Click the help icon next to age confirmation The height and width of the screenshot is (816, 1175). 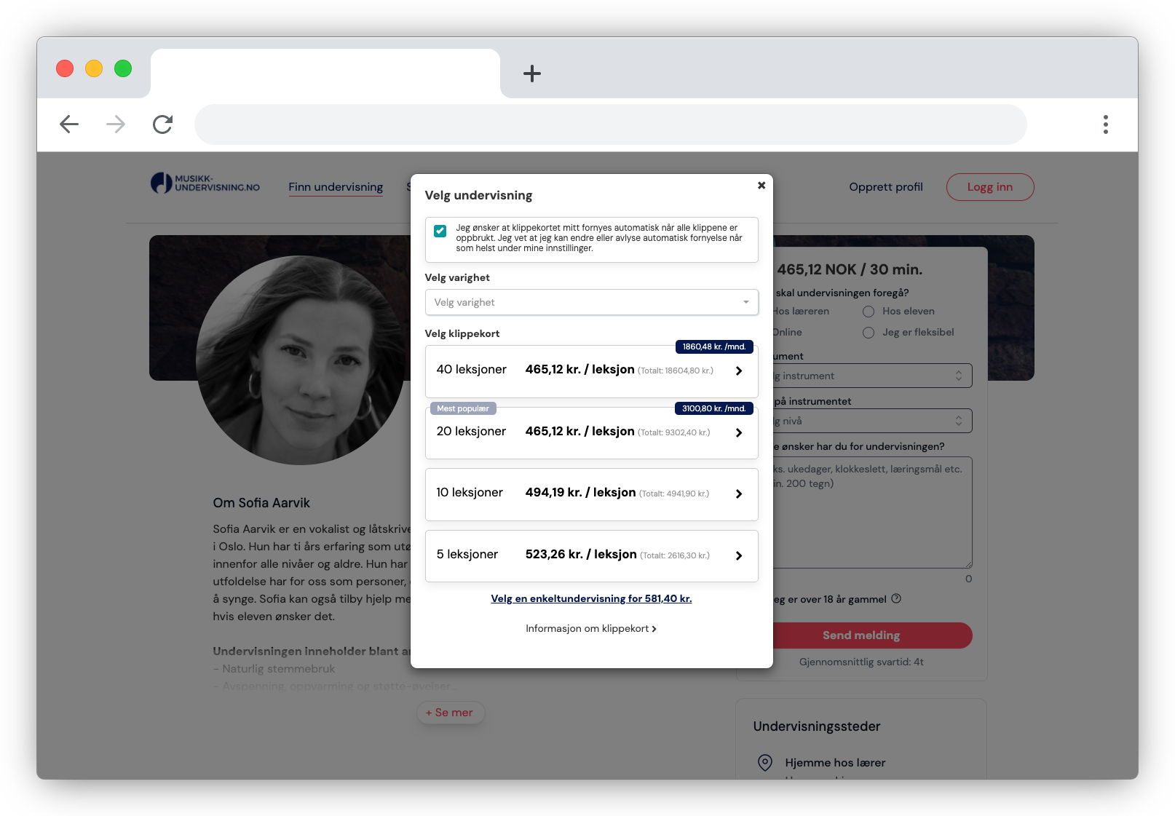pos(896,599)
